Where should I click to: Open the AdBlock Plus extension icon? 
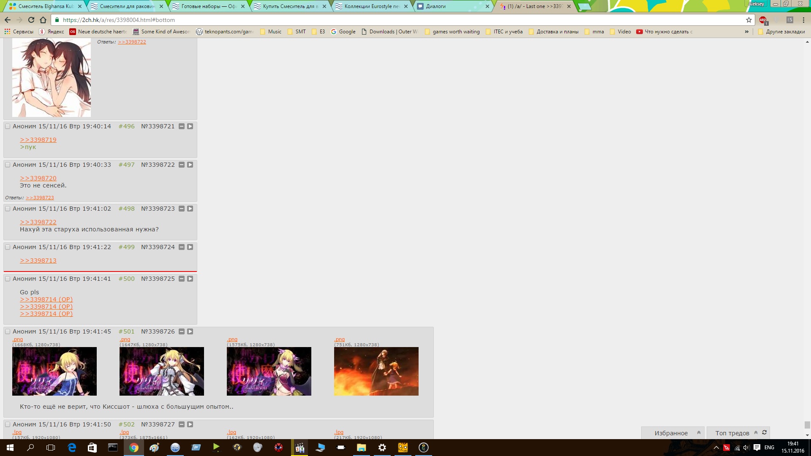tap(763, 20)
